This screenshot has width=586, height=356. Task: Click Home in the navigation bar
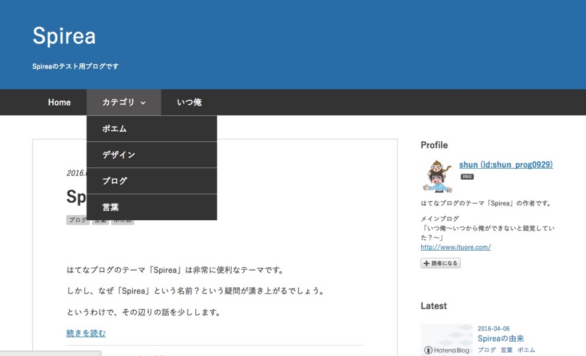coord(59,102)
